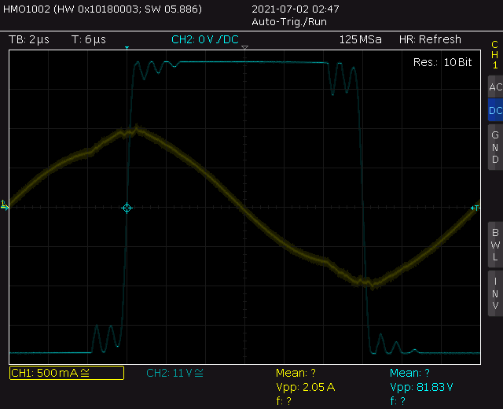
Task: Click the yellow Mean: ? measurement
Action: coord(296,373)
